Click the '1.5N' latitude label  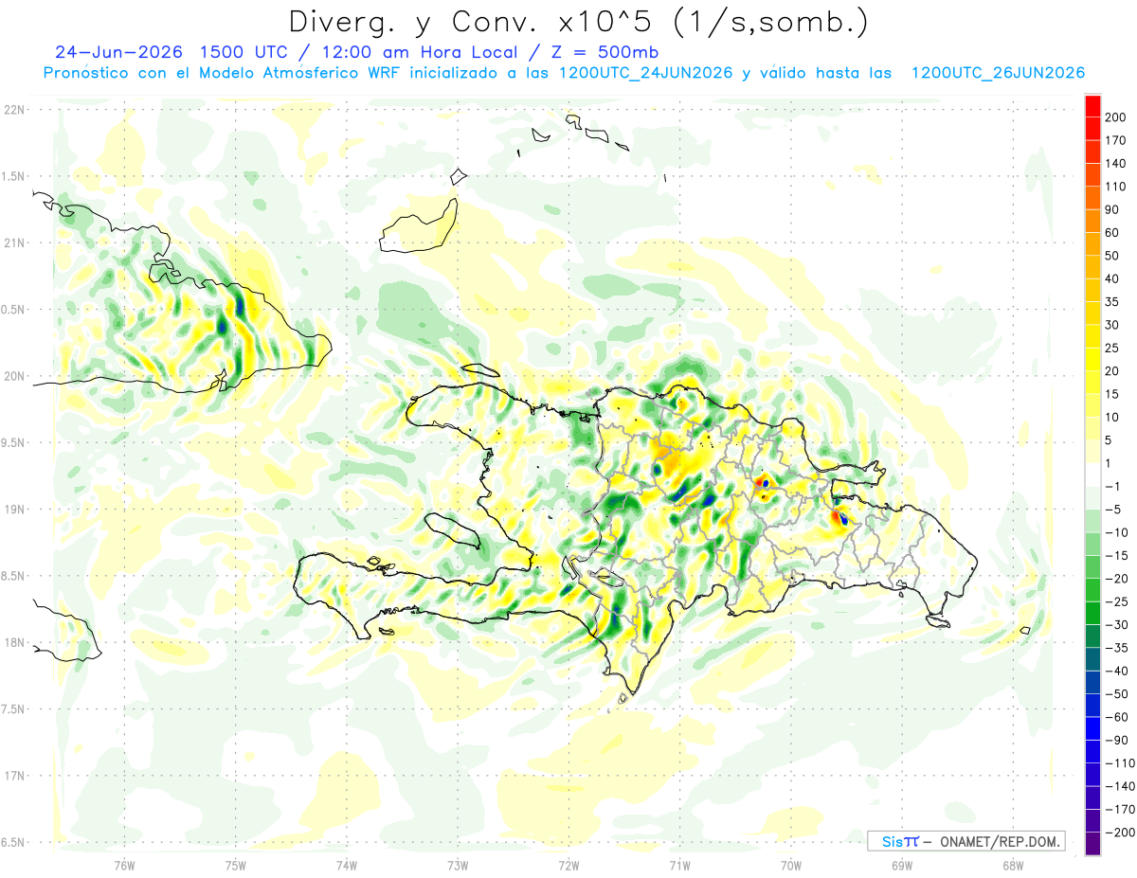pyautogui.click(x=13, y=176)
